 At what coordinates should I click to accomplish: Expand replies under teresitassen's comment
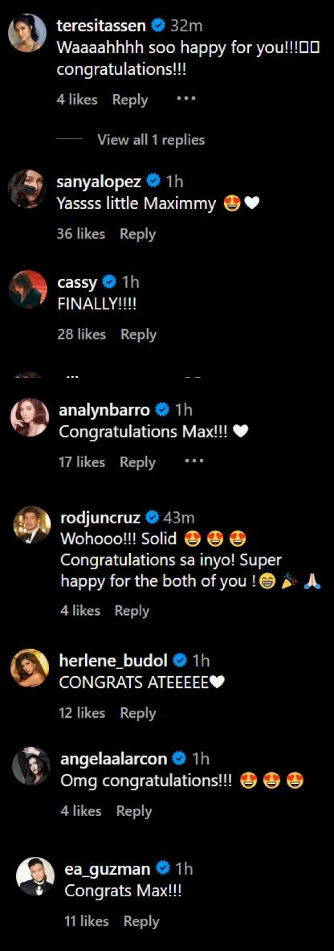(x=150, y=140)
